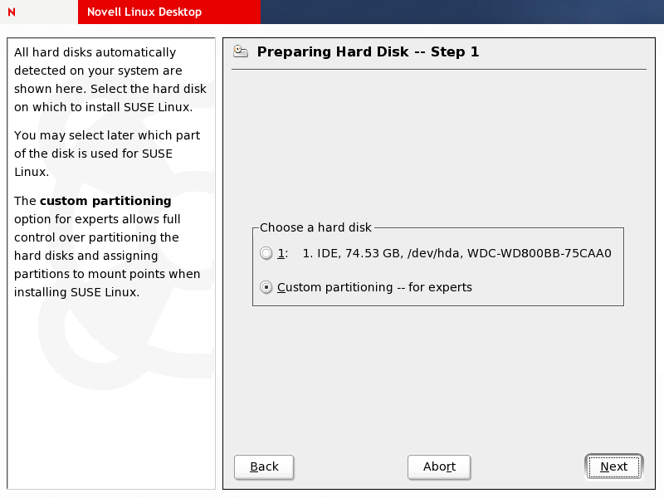
Task: Go back with the Back button
Action: tap(264, 466)
